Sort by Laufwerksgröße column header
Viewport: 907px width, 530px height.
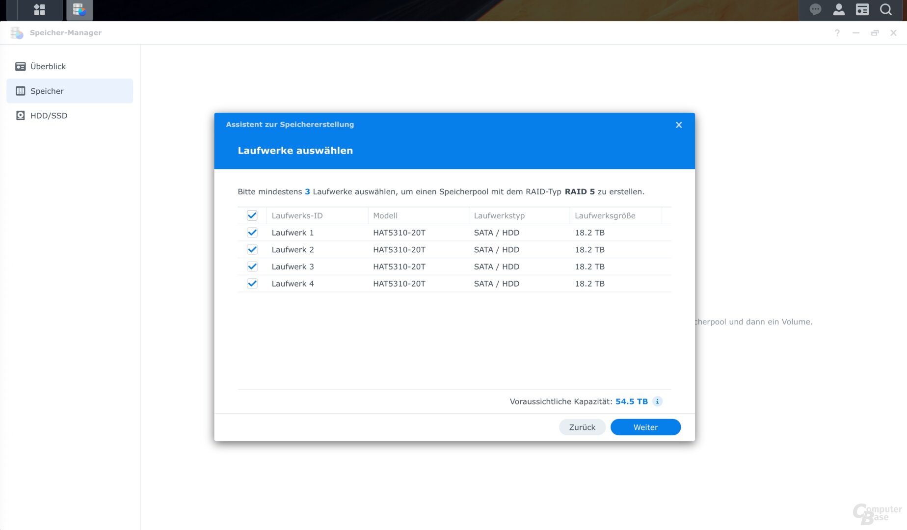[615, 215]
